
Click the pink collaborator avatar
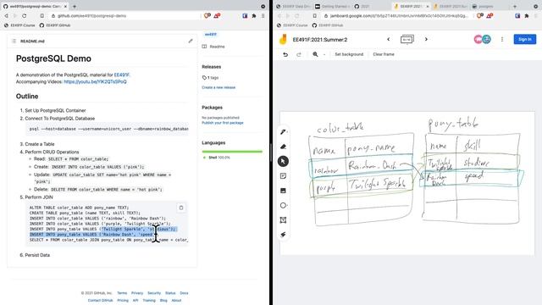[x=478, y=40]
